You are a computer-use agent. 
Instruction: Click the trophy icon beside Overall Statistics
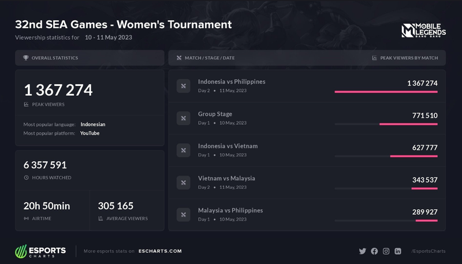[x=25, y=58]
